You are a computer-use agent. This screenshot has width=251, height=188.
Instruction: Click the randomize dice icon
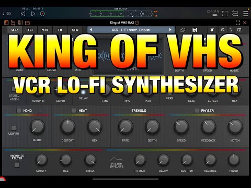[x=183, y=30]
